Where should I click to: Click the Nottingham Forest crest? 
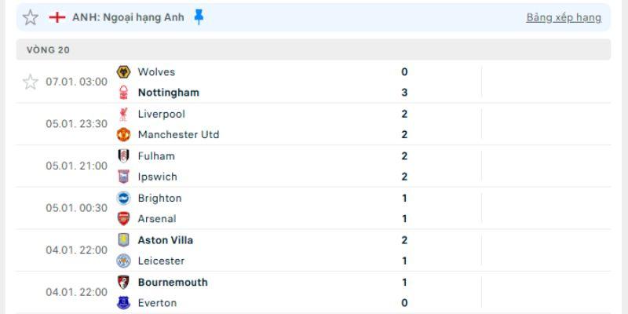[x=123, y=93]
